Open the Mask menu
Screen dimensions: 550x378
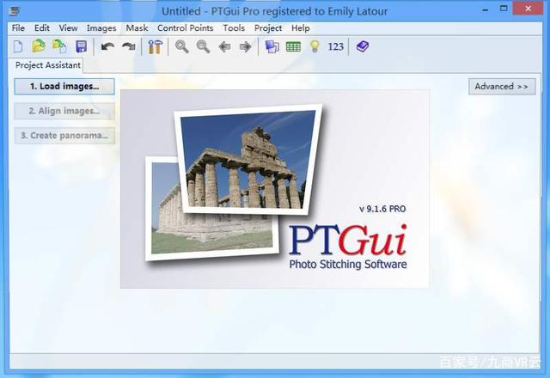pos(137,27)
